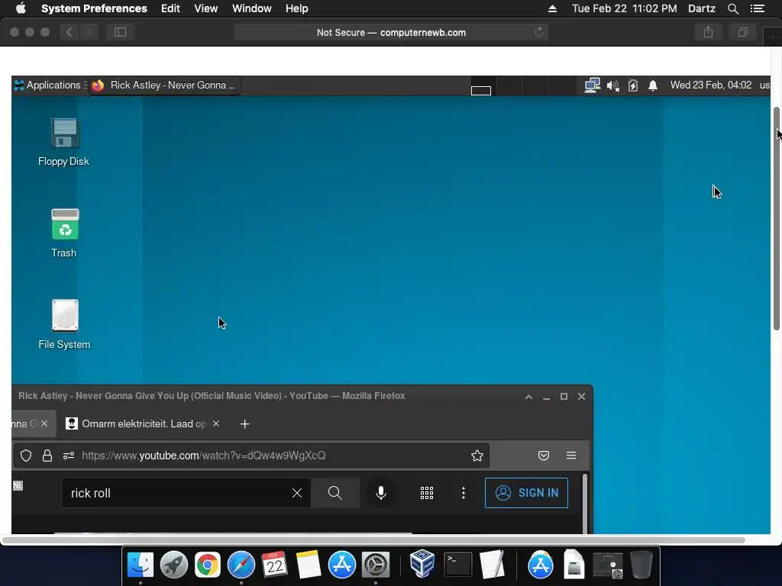Viewport: 782px width, 586px height.
Task: Bookmark this page with the star icon
Action: [x=477, y=456]
